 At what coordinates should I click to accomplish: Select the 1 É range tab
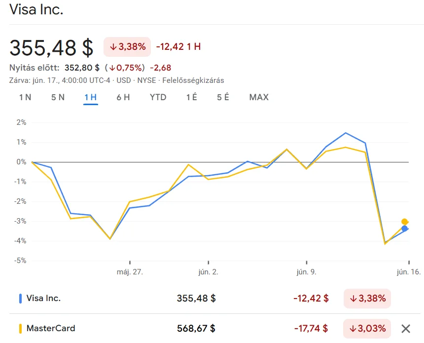192,97
